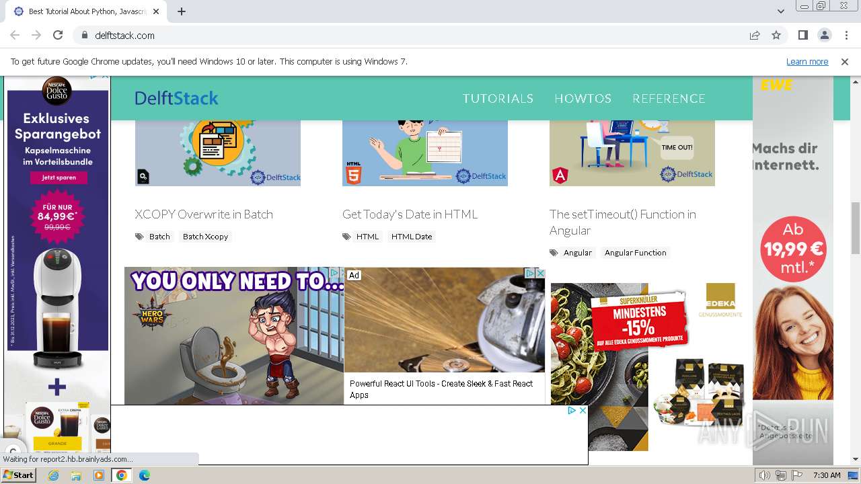Image resolution: width=861 pixels, height=484 pixels.
Task: Open Internet Explorer from the taskbar
Action: pos(54,475)
